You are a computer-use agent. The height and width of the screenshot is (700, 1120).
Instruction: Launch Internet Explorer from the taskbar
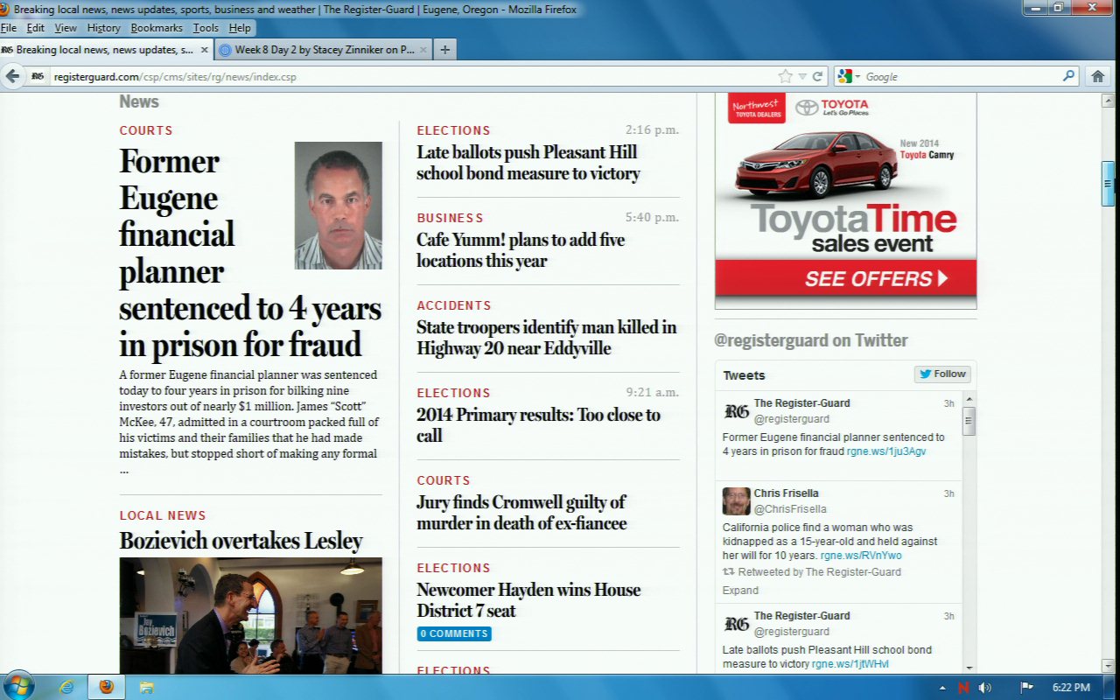point(66,687)
